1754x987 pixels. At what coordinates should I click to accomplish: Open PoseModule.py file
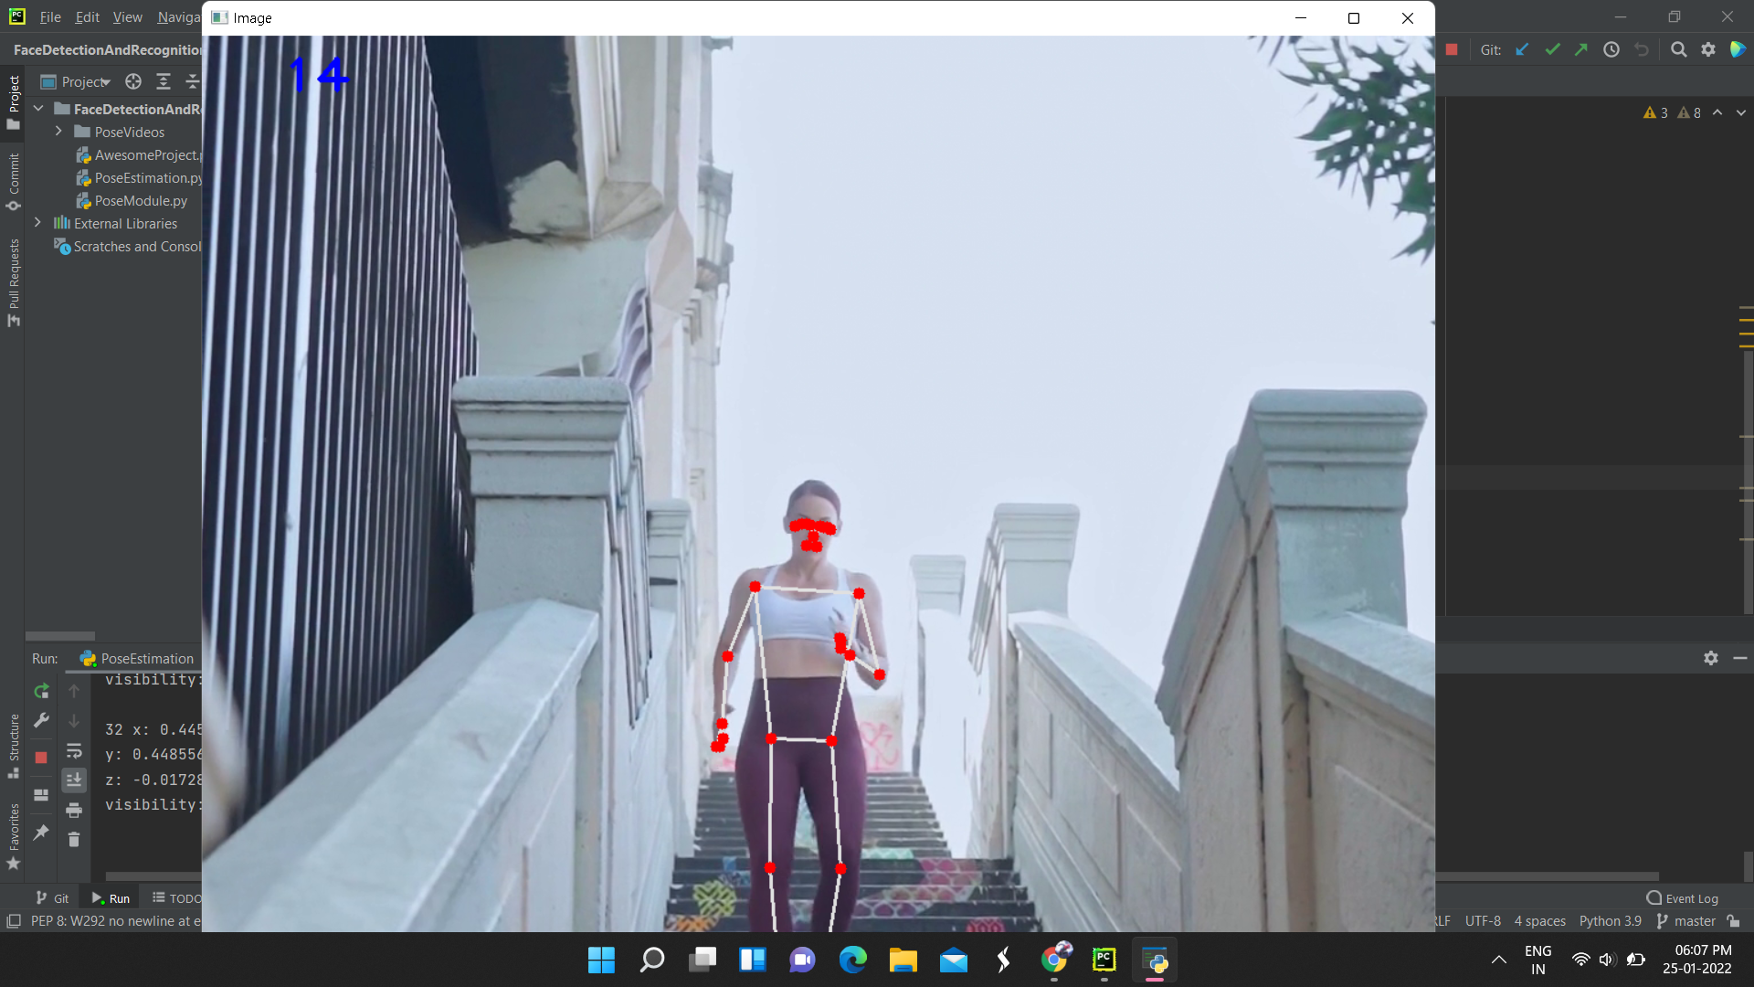click(132, 201)
